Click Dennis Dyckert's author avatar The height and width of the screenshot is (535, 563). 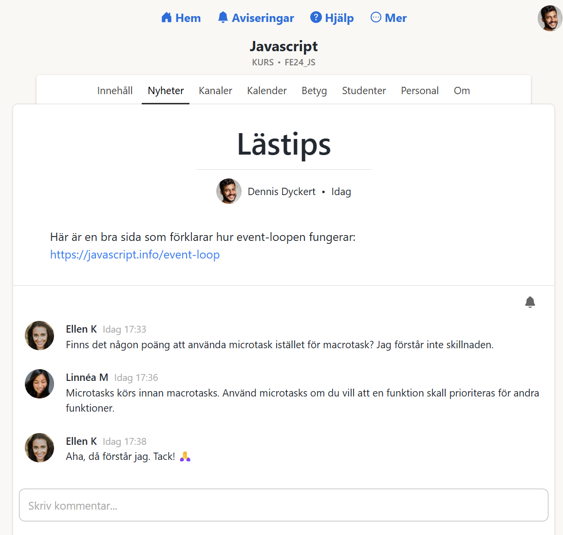pyautogui.click(x=229, y=191)
